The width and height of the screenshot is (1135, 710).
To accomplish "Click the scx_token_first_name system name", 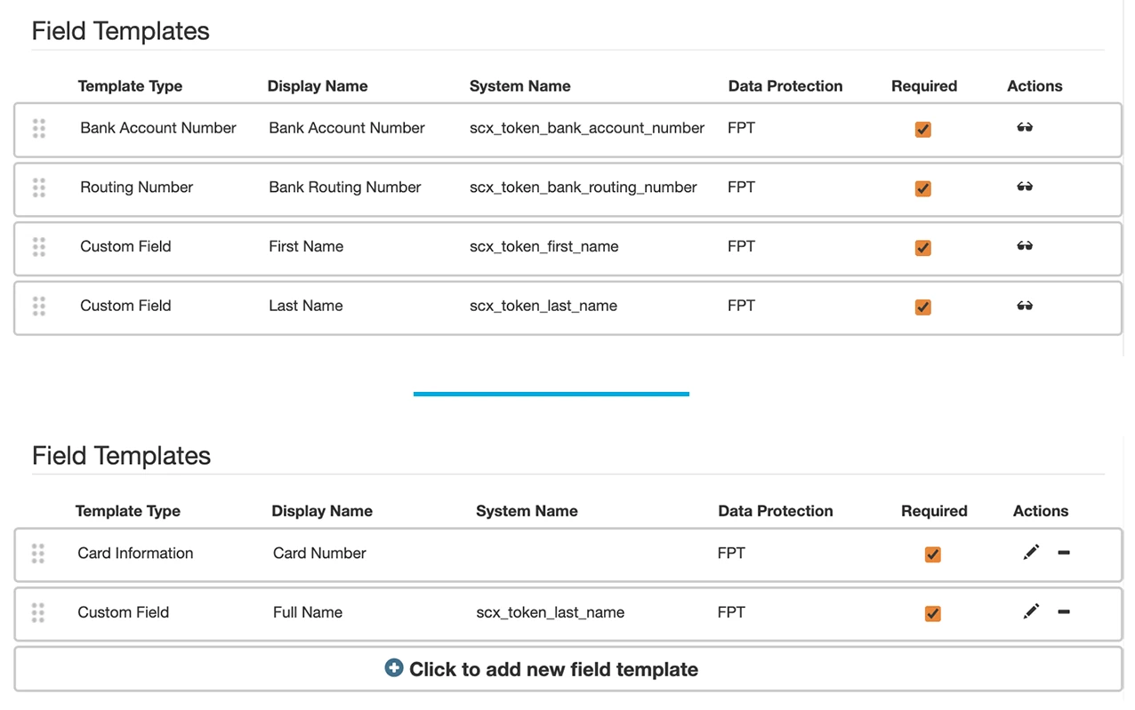I will 543,247.
